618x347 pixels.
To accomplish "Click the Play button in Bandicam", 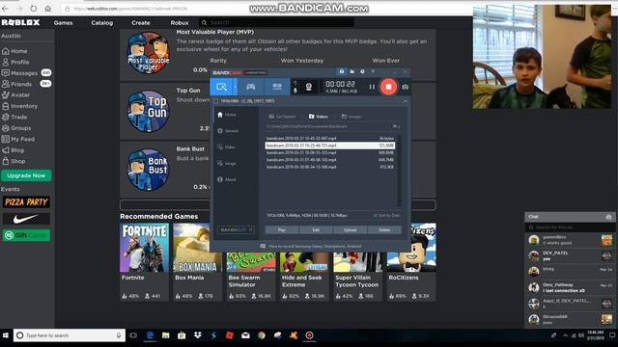I will pyautogui.click(x=282, y=229).
